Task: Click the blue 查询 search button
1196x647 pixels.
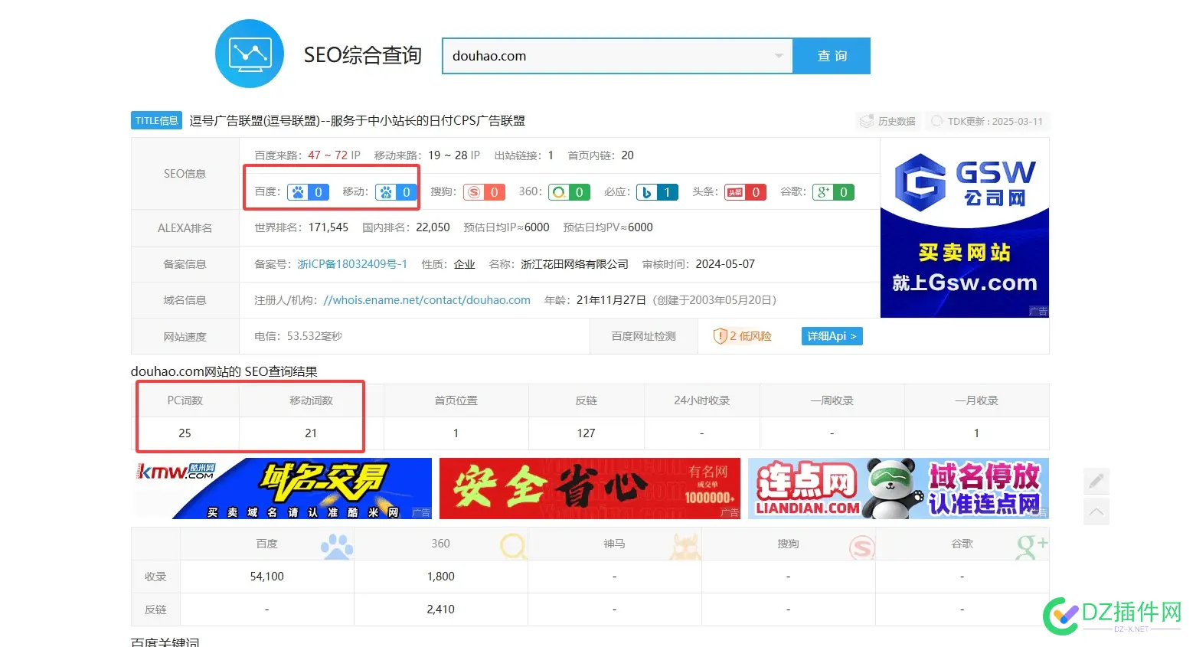Action: point(832,55)
